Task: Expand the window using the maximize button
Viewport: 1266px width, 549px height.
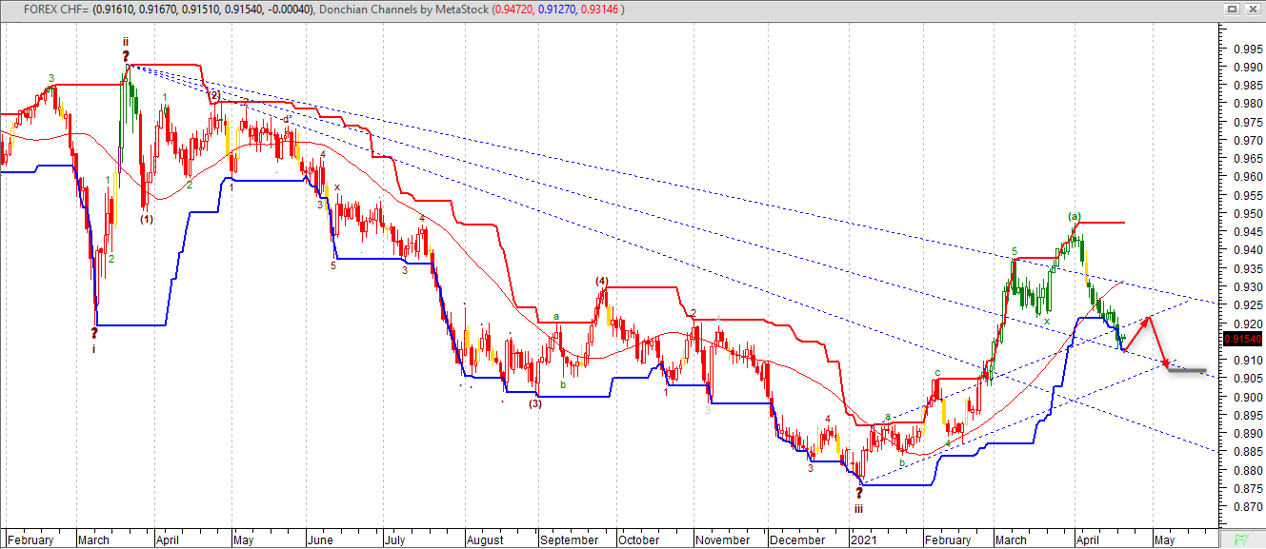Action: tap(1230, 9)
